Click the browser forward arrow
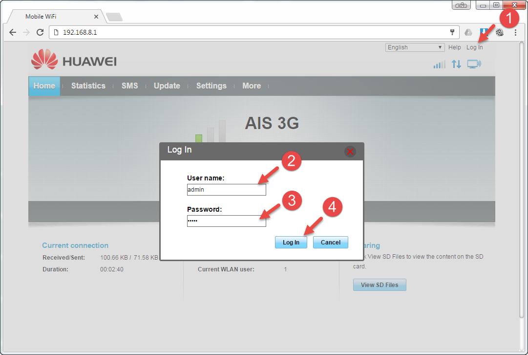Screen dimensions: 528x355 26,32
